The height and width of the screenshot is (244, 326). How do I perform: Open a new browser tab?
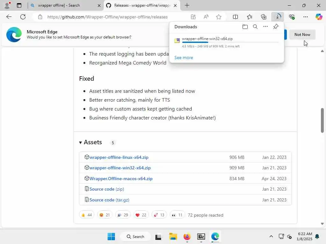pos(187,5)
